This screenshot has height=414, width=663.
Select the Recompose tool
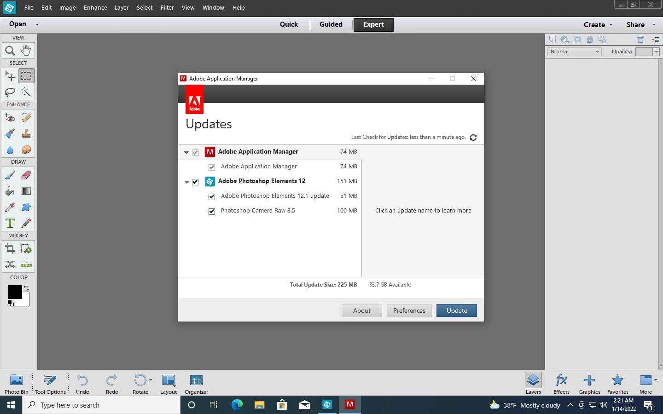[x=26, y=249]
